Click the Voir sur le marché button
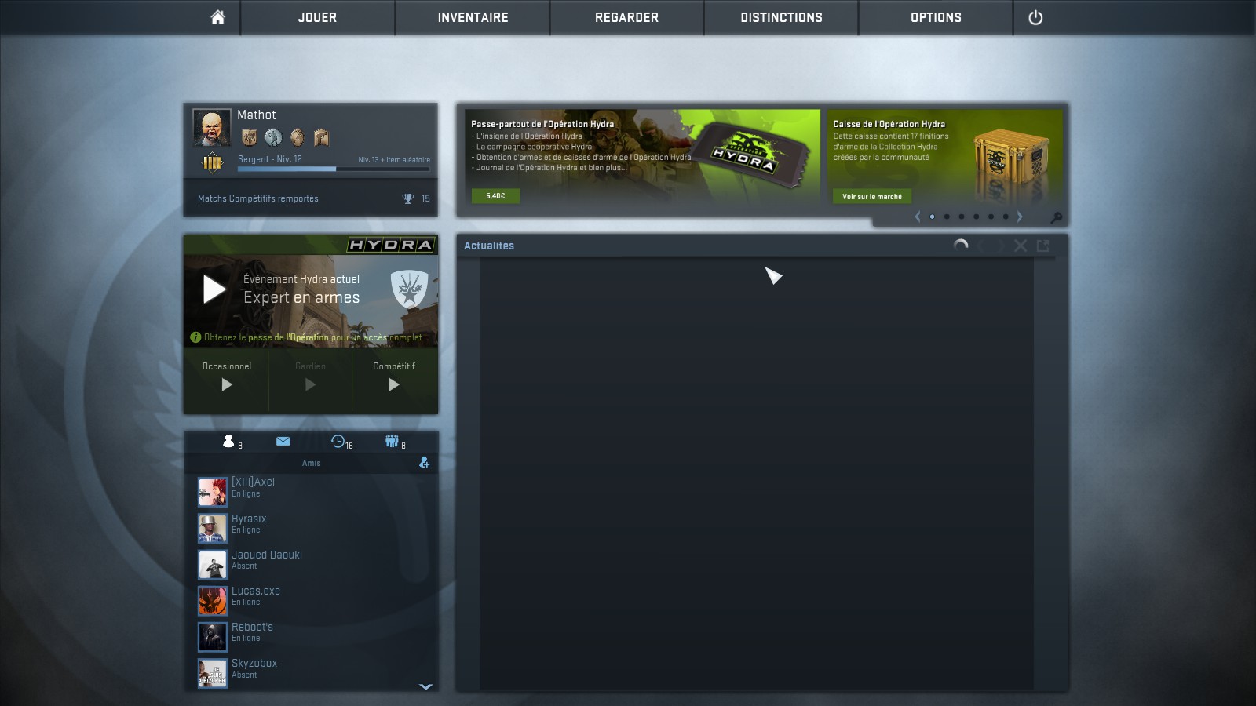 pos(872,196)
